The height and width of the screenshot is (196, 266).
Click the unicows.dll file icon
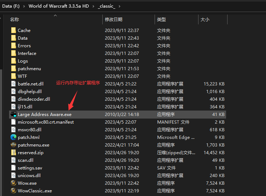tap(13, 175)
